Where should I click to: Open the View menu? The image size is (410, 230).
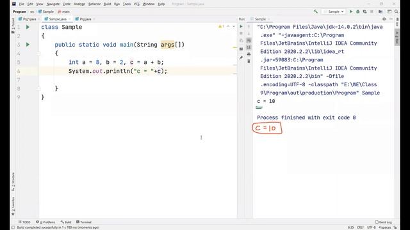coord(40,4)
